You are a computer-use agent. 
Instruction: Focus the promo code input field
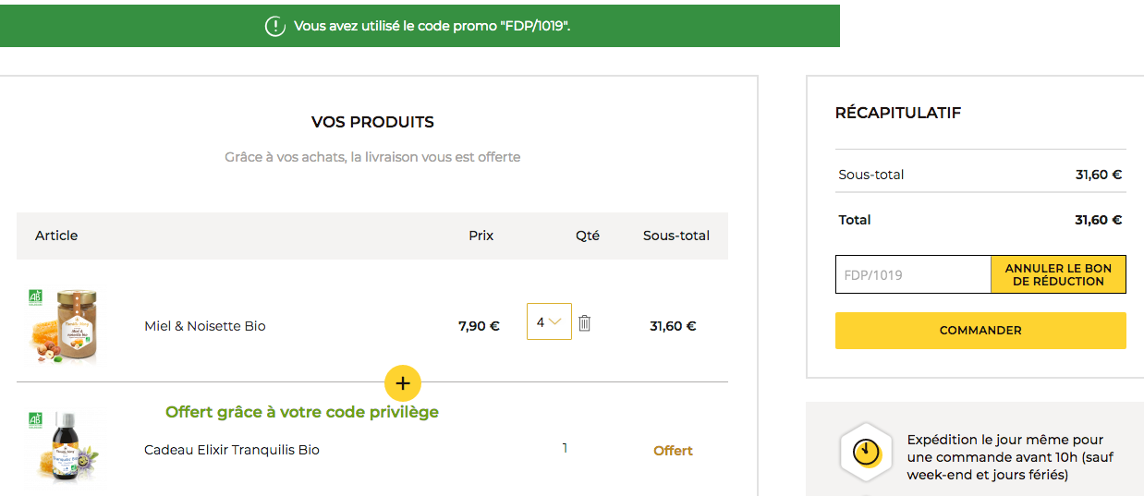pos(913,274)
